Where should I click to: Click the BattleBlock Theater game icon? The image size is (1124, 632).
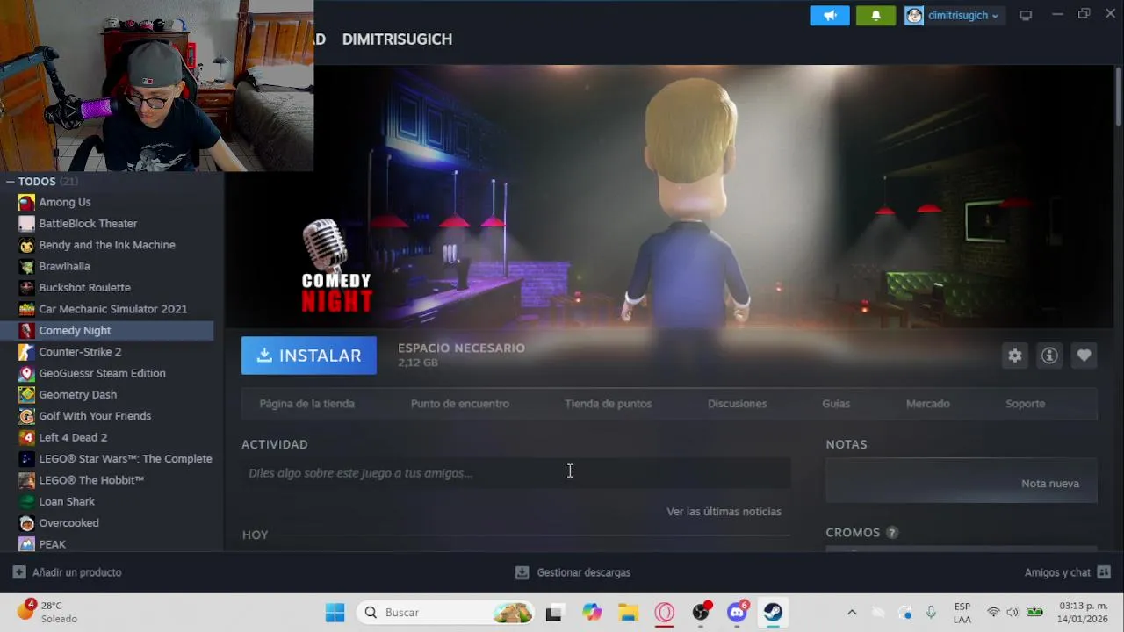[x=27, y=224]
